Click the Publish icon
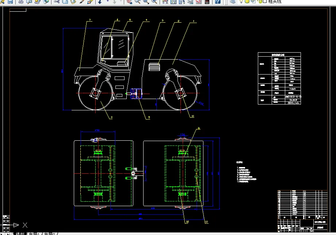The height and width of the screenshot is (235, 336). 37,2
